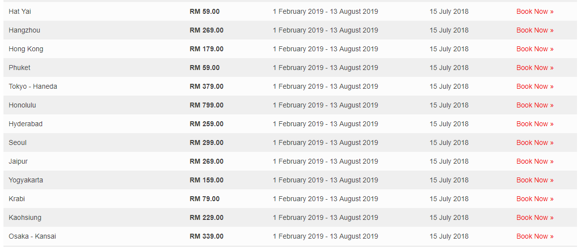
Task: Select Book Now in Phuket row
Action: coord(534,68)
